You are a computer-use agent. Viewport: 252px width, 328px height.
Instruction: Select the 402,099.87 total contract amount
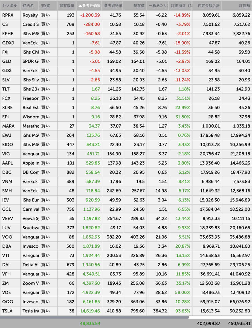(x=208, y=323)
